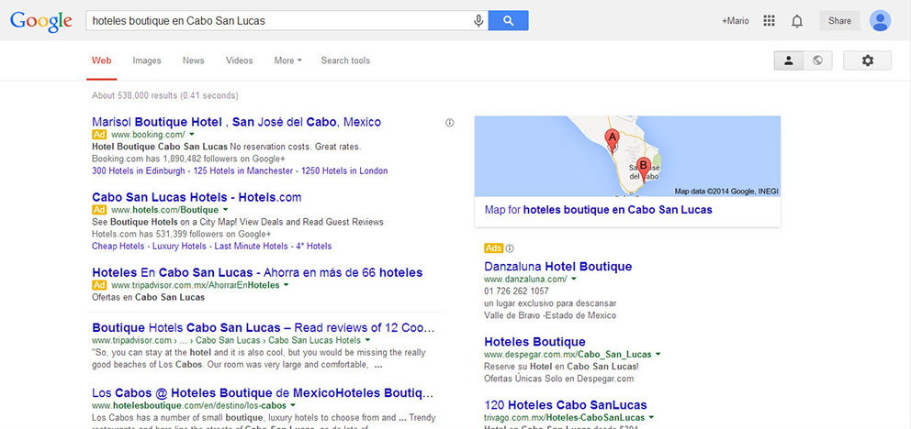The width and height of the screenshot is (911, 429).
Task: Open dropdown arrow beside www.hotels.com/Boutique
Action: point(225,210)
